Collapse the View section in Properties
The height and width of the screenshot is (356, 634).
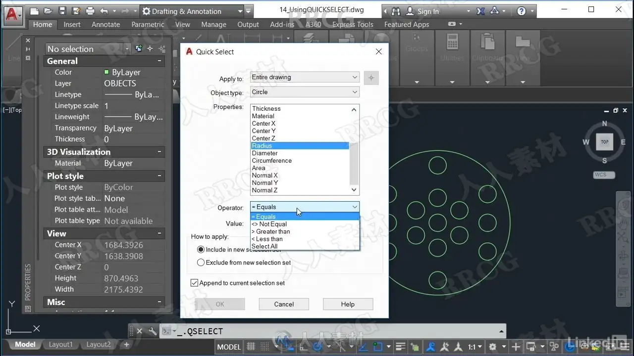159,233
